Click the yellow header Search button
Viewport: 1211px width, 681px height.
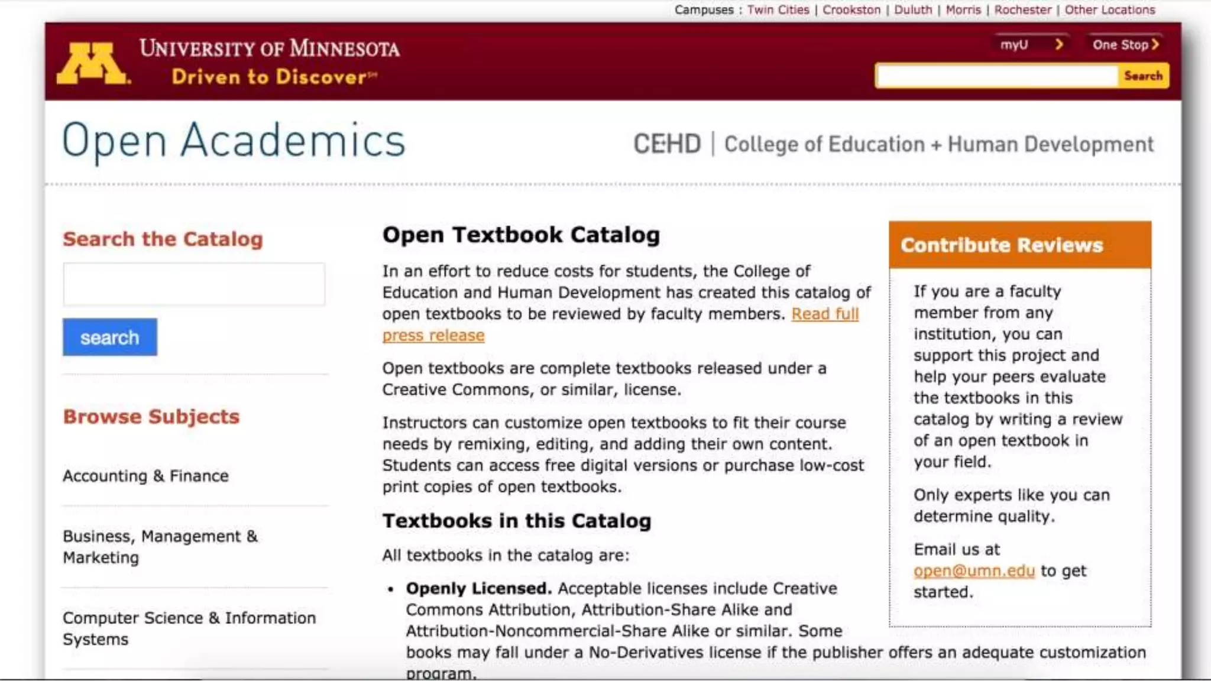1142,76
